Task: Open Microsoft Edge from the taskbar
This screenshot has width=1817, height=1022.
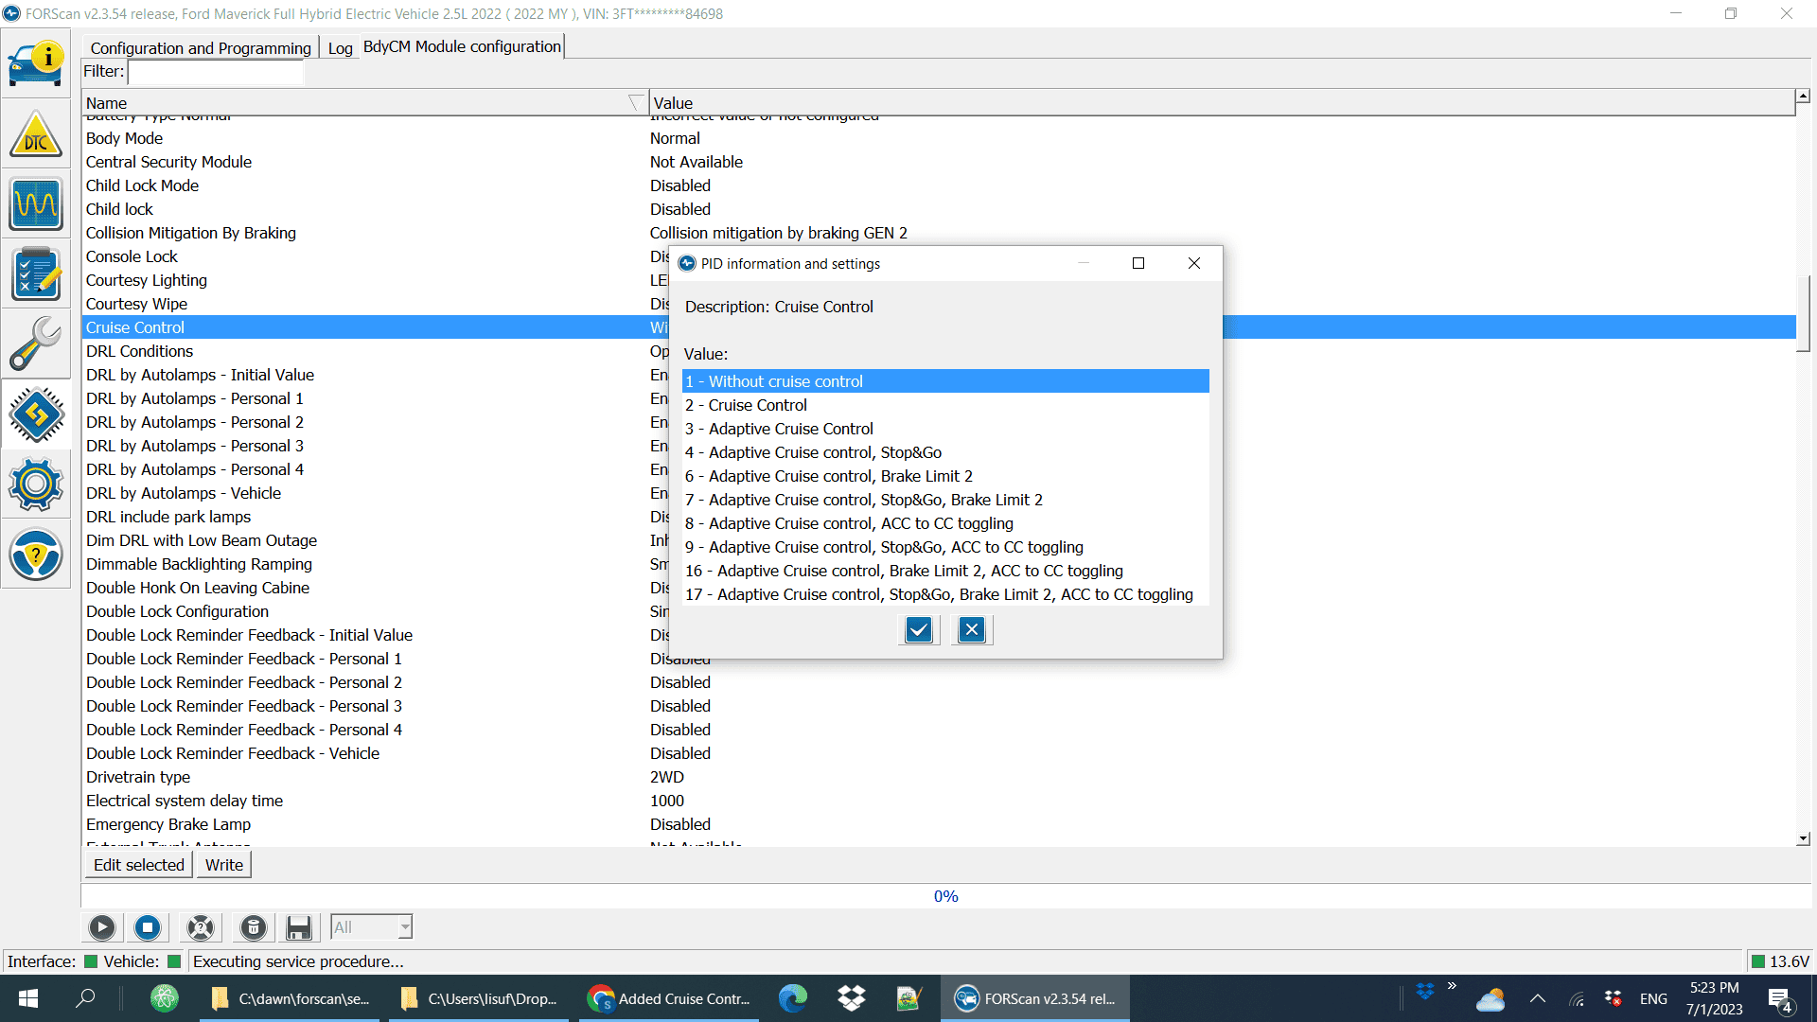Action: [x=793, y=998]
